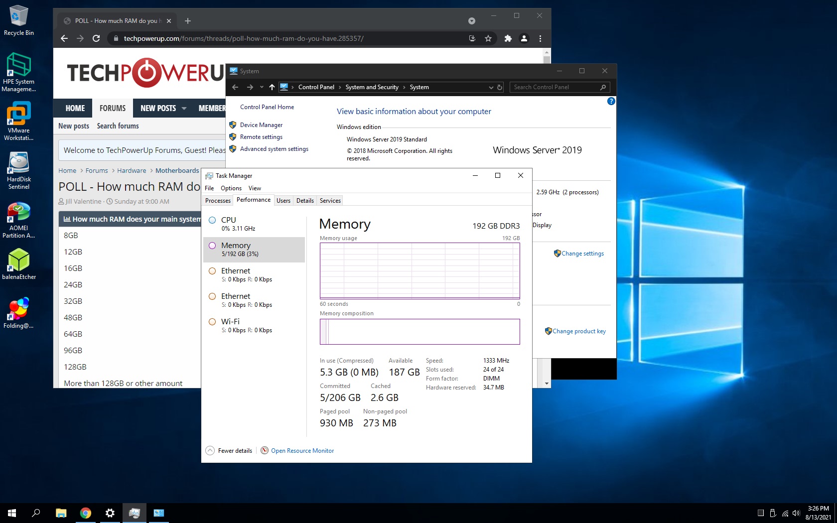
Task: Open Task Manager View menu
Action: 255,188
